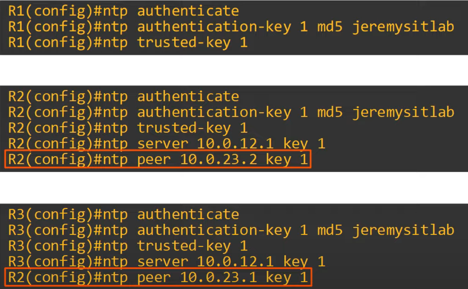Select the R2 authentication-key jeremysitlab line
The image size is (468, 289).
(231, 112)
